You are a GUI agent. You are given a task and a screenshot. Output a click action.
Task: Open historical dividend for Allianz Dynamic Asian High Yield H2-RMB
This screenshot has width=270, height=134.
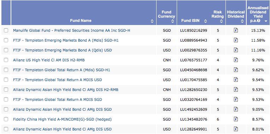coord(236,90)
